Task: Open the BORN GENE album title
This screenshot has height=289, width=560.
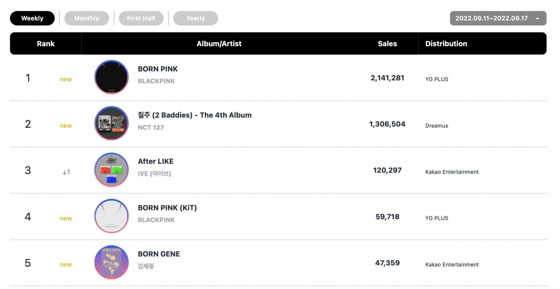Action: pos(159,254)
